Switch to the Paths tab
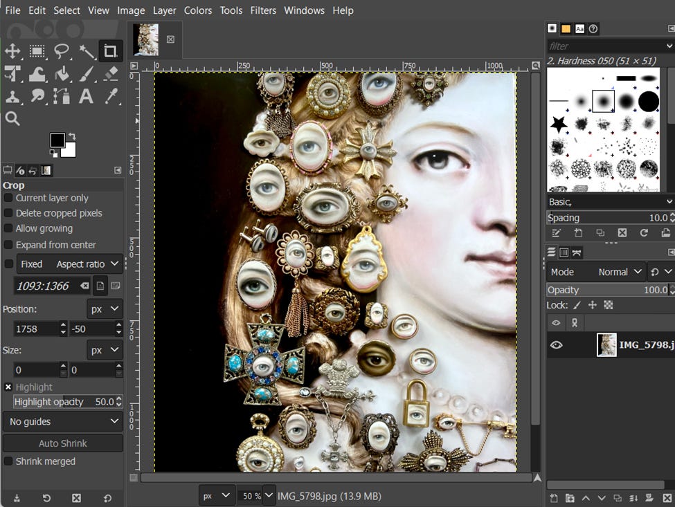Screen dimensions: 675x507 (x=577, y=252)
